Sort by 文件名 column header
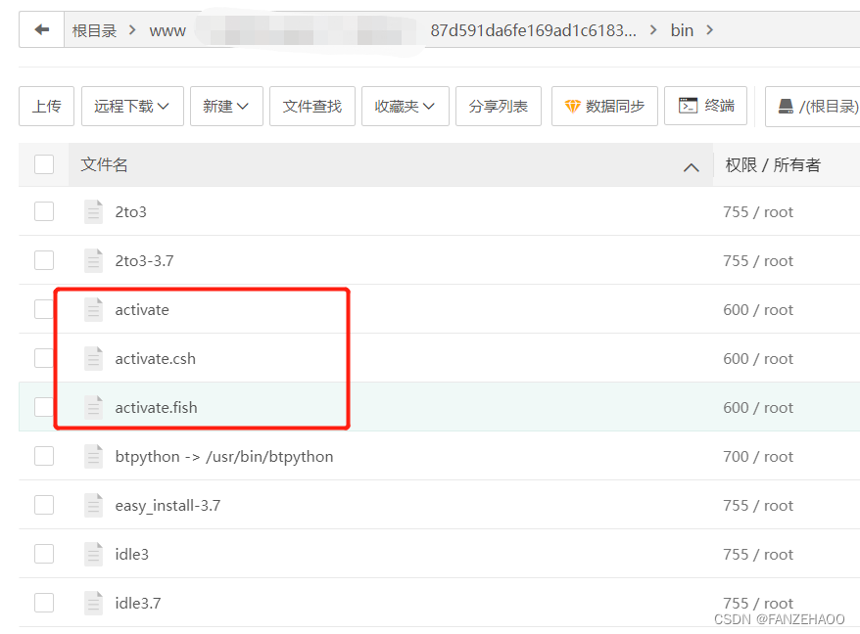Viewport: 860px width, 634px height. click(104, 164)
